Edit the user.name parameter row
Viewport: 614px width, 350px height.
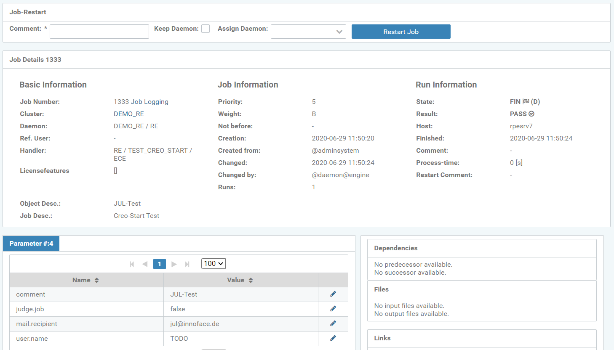[x=333, y=338]
